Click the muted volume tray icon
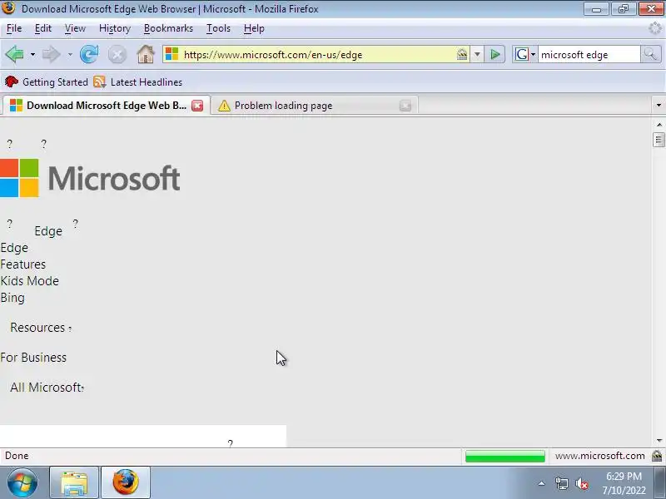 pyautogui.click(x=581, y=484)
